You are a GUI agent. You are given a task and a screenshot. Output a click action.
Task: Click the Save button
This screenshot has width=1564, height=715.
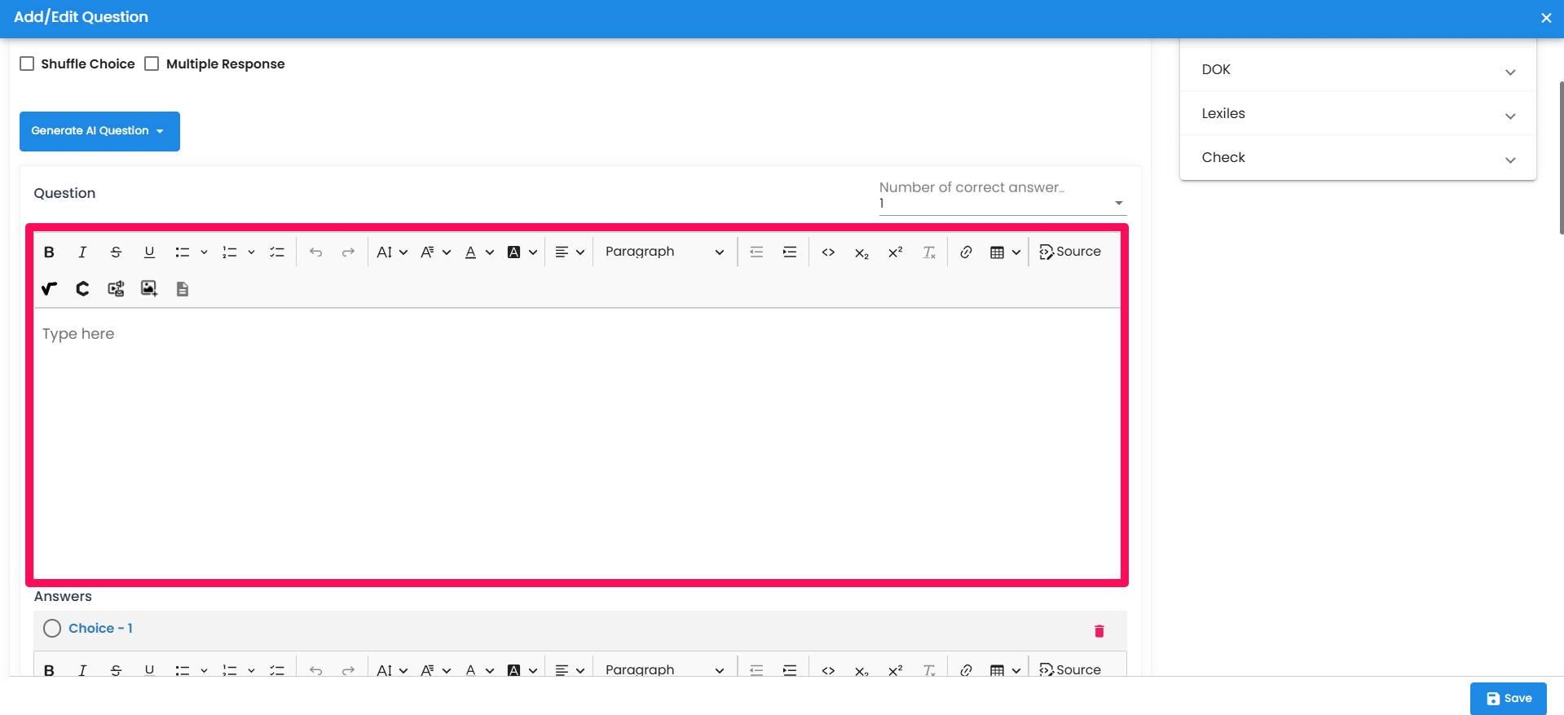1508,699
